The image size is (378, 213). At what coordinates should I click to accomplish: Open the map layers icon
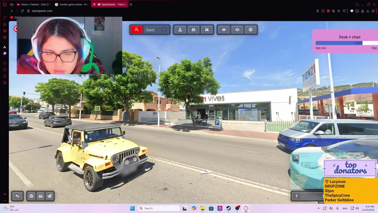[224, 30]
